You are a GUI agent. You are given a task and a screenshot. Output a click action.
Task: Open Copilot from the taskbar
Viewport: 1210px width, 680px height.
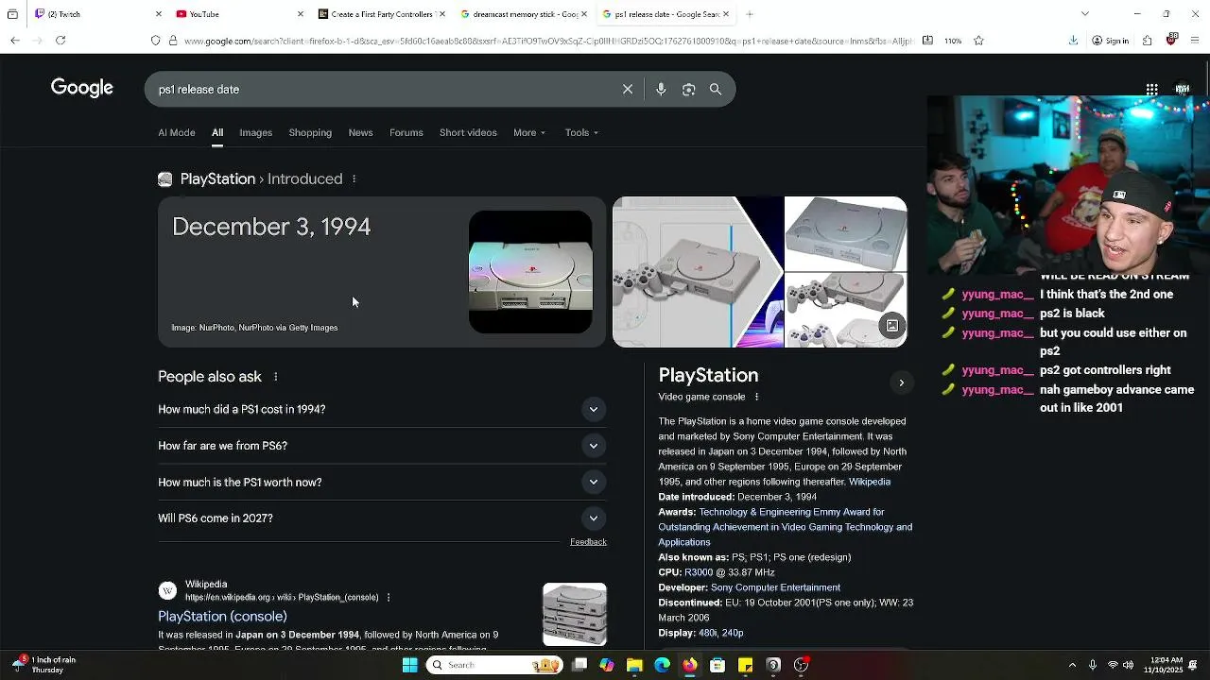point(607,665)
